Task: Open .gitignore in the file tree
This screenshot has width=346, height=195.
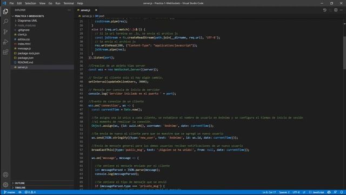Action: coord(23,30)
